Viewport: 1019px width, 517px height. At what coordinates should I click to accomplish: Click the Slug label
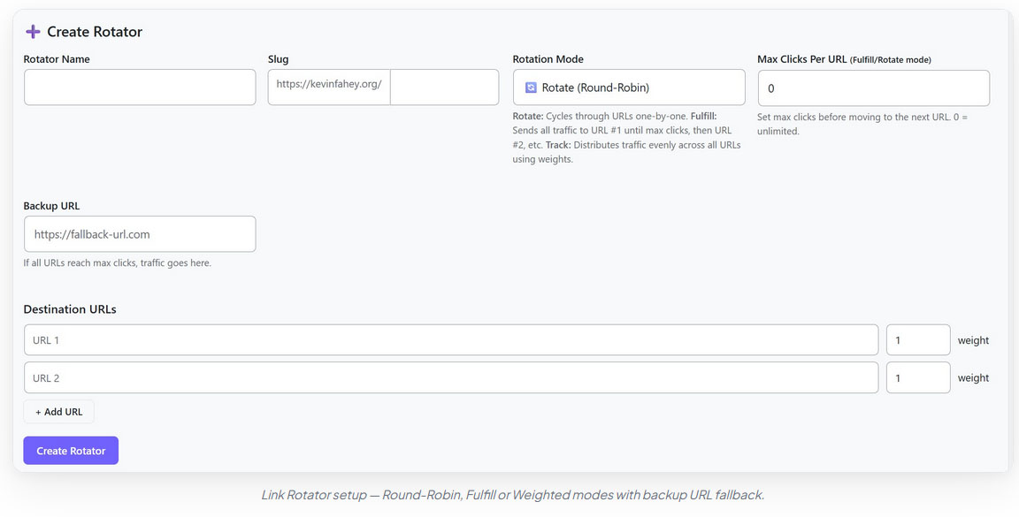click(x=278, y=59)
